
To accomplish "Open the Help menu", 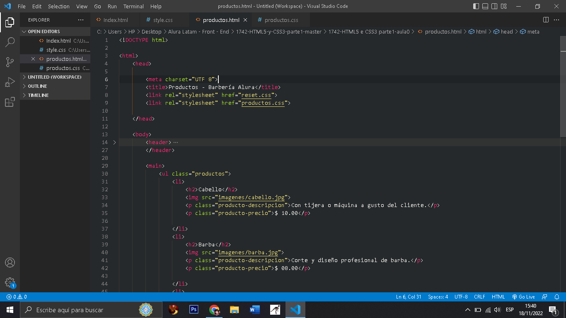I will pyautogui.click(x=156, y=6).
